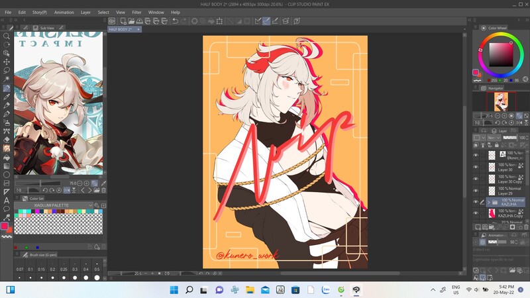Collapse left palette dock double-arrow
The width and height of the screenshot is (530, 298).
click(3, 21)
